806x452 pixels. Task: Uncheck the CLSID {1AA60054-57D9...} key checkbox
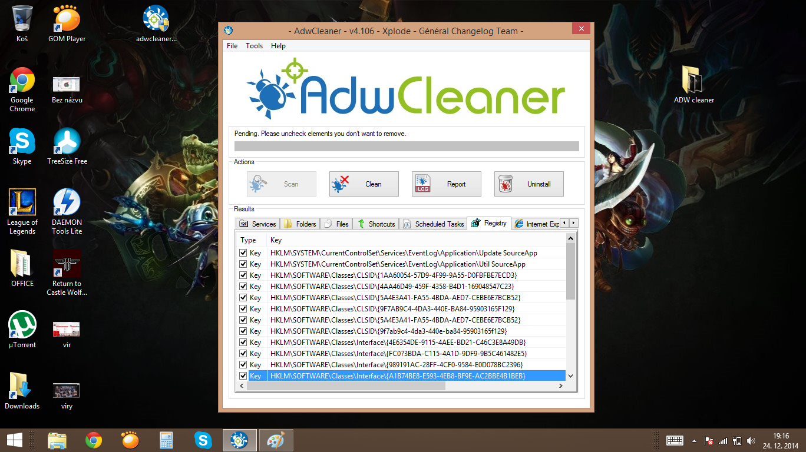coord(243,275)
